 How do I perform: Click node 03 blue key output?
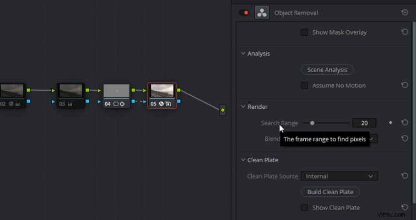tap(87, 101)
